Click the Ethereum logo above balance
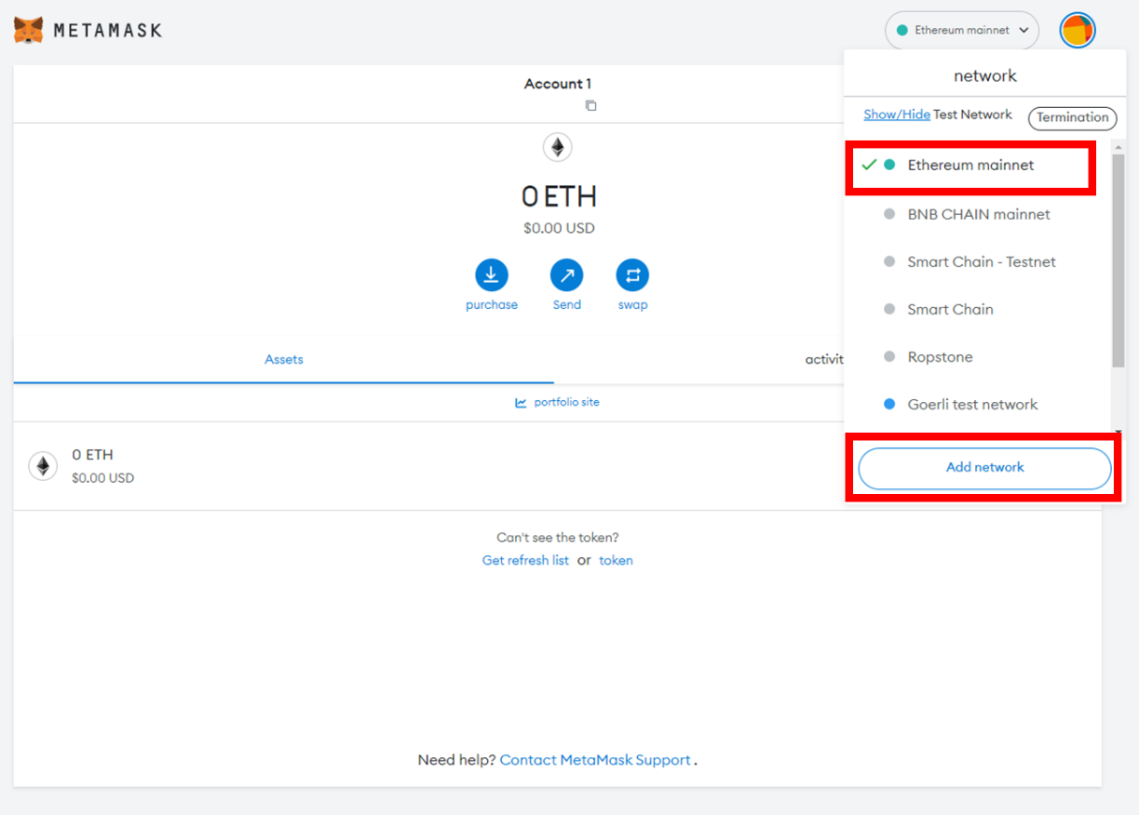 pyautogui.click(x=558, y=147)
